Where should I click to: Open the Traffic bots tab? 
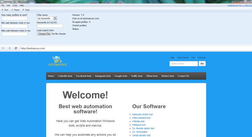[137, 76]
